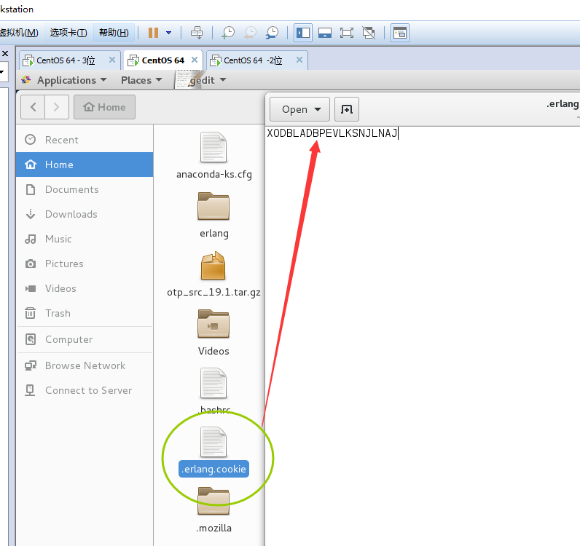
Task: Click the anaconda-ks.cfg file name
Action: point(213,175)
